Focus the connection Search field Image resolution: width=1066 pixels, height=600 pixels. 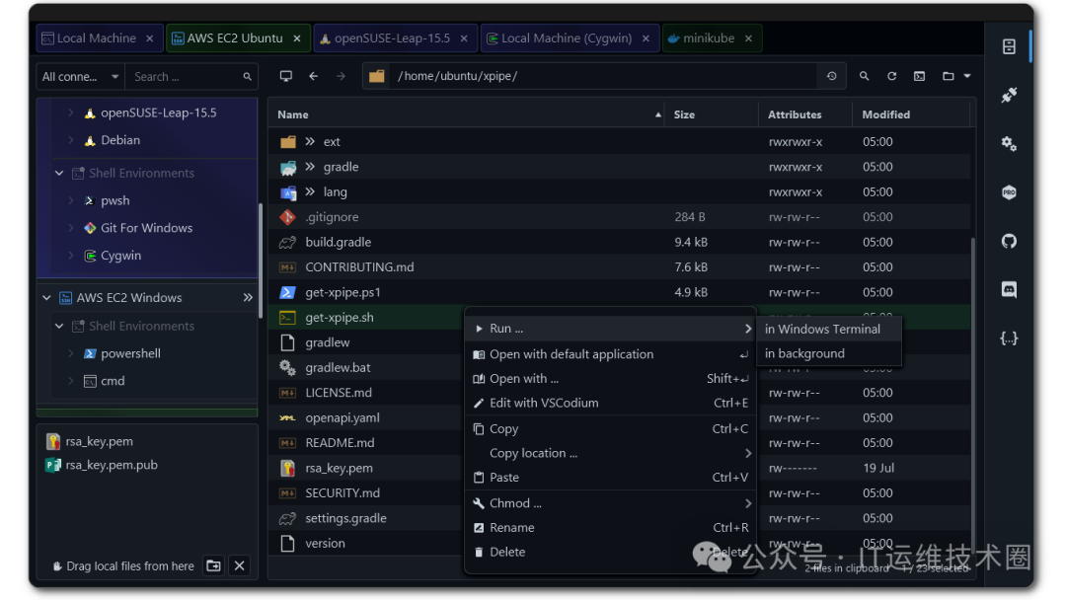click(x=186, y=77)
